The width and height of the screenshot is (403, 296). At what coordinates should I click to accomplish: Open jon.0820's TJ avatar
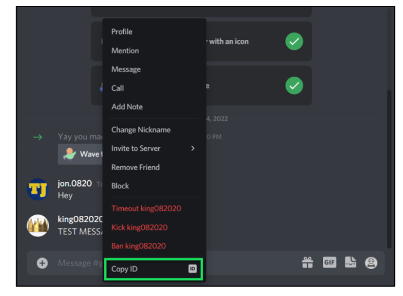38,190
